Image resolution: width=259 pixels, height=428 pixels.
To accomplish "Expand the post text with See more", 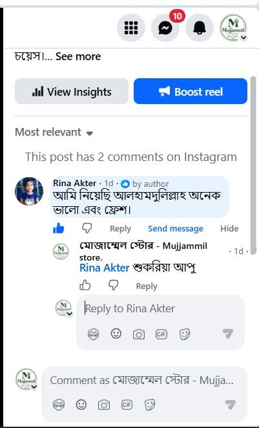I will [x=78, y=56].
